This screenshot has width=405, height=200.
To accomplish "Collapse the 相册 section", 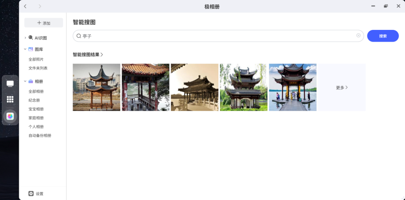I will [x=25, y=81].
